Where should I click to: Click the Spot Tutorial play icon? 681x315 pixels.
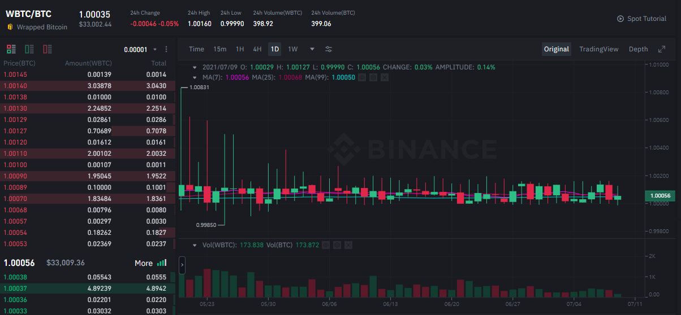click(x=620, y=19)
